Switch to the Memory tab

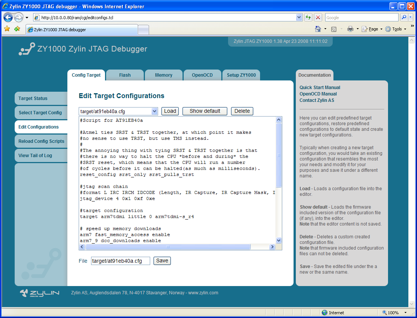[164, 75]
